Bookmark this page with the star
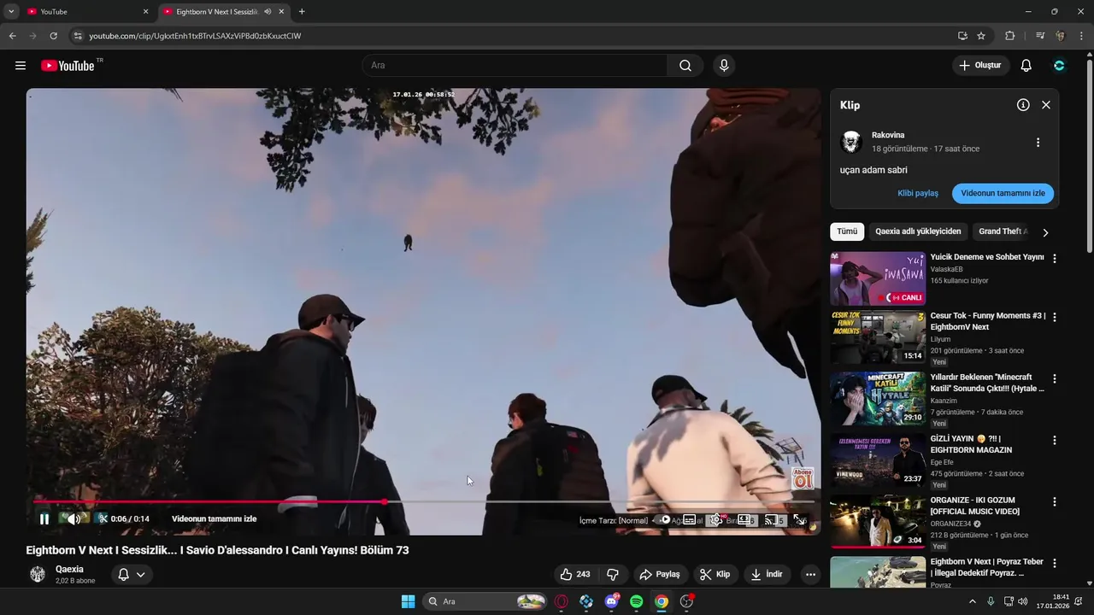The height and width of the screenshot is (615, 1094). 981,36
